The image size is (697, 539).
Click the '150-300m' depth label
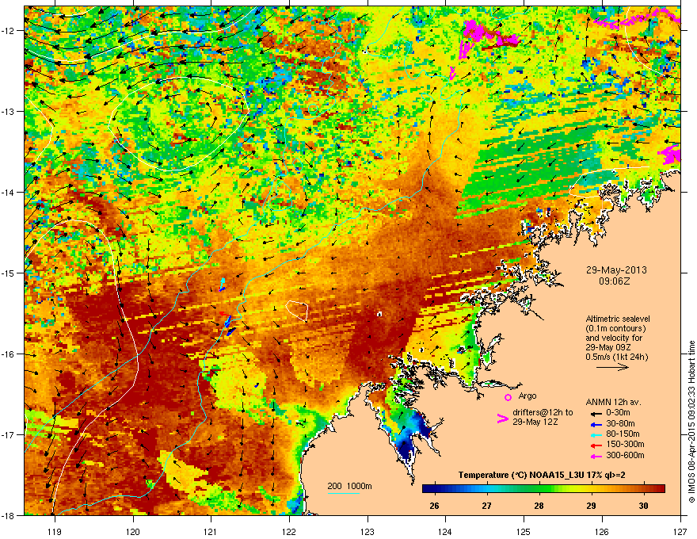pos(625,444)
